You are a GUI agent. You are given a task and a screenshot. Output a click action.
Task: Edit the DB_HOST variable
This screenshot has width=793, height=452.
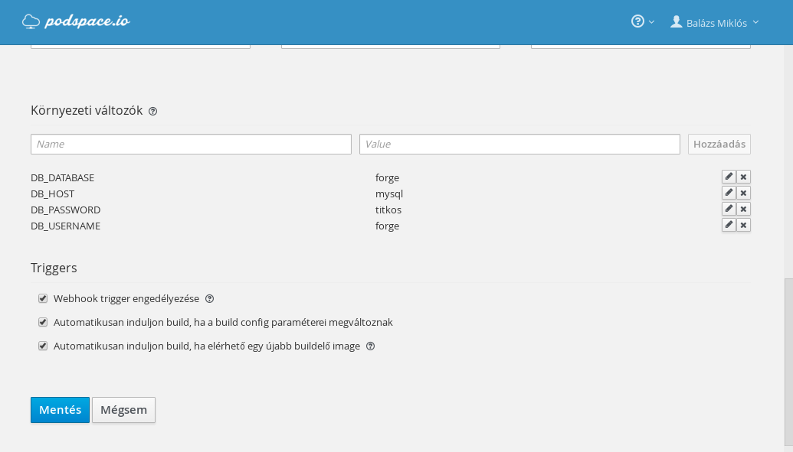pyautogui.click(x=729, y=193)
